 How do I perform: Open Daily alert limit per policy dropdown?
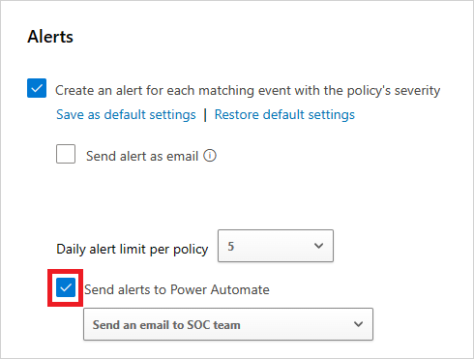[276, 246]
